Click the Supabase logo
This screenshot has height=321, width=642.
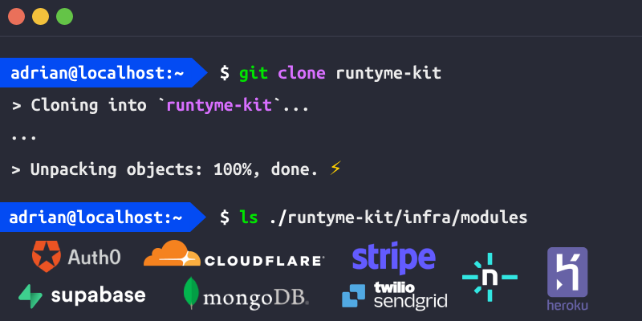82,295
